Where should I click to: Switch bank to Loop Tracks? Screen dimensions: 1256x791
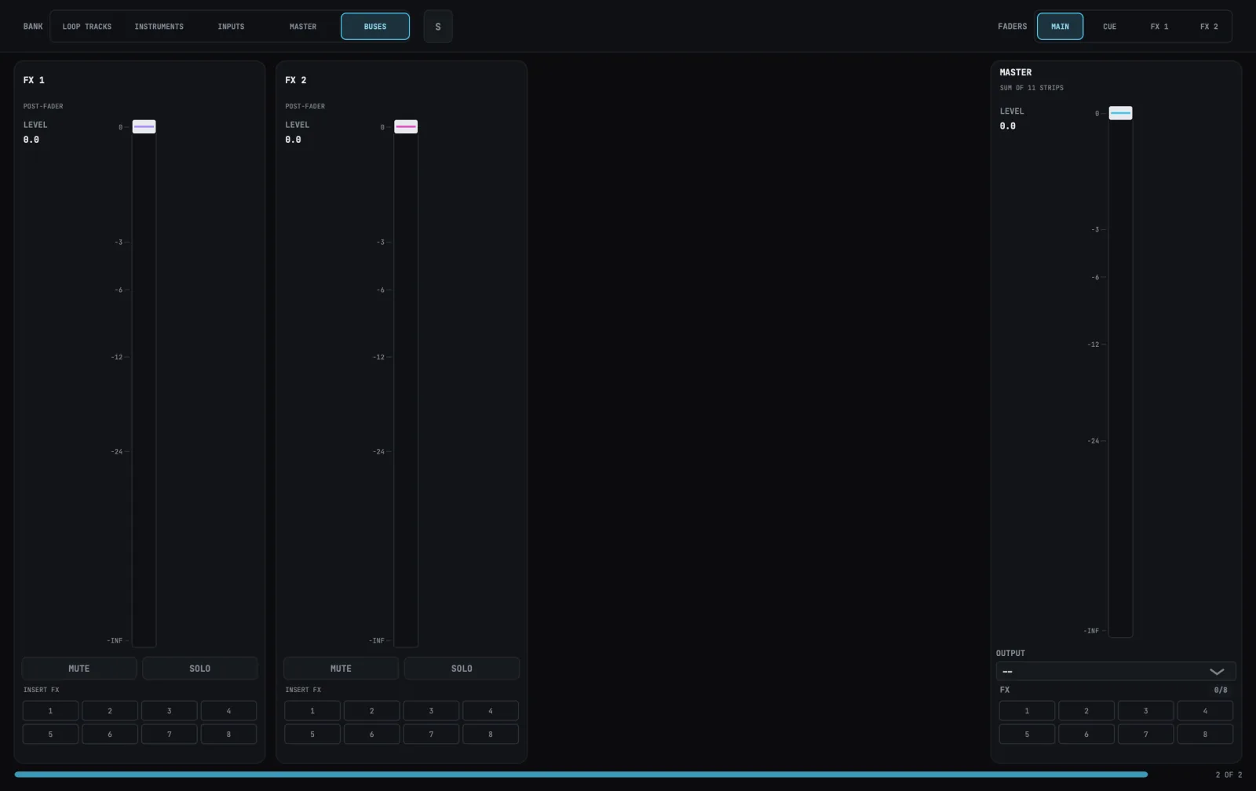[87, 27]
